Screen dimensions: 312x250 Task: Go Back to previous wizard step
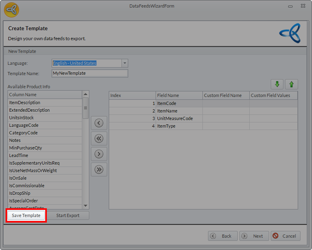(223, 236)
